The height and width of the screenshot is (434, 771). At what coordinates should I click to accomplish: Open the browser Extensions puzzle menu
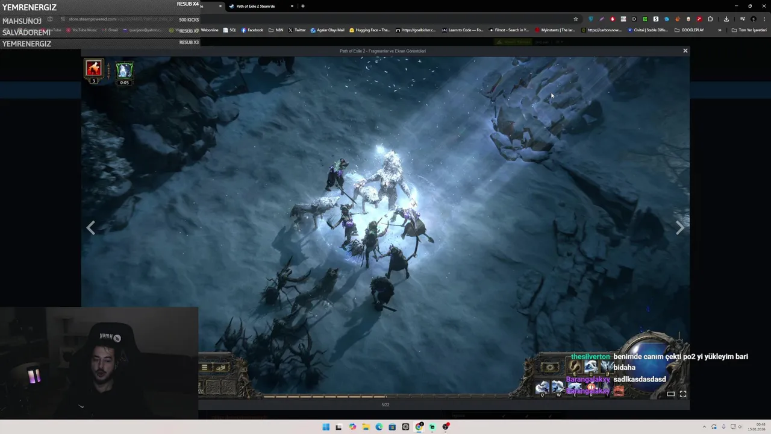(x=710, y=19)
